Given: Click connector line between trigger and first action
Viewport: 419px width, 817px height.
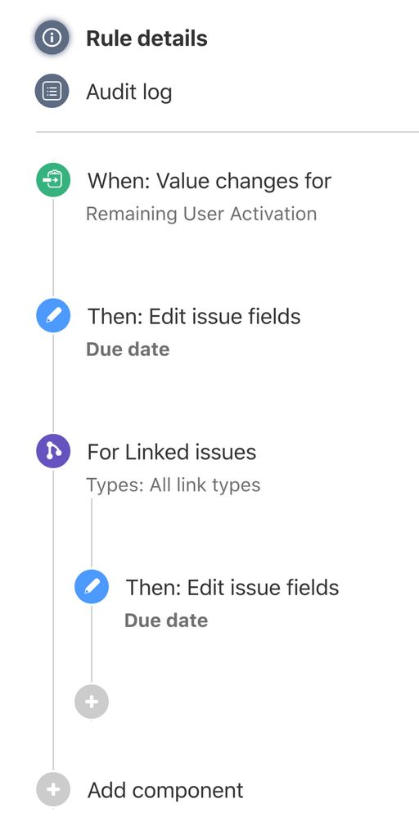Looking at the screenshot, I should [x=52, y=248].
